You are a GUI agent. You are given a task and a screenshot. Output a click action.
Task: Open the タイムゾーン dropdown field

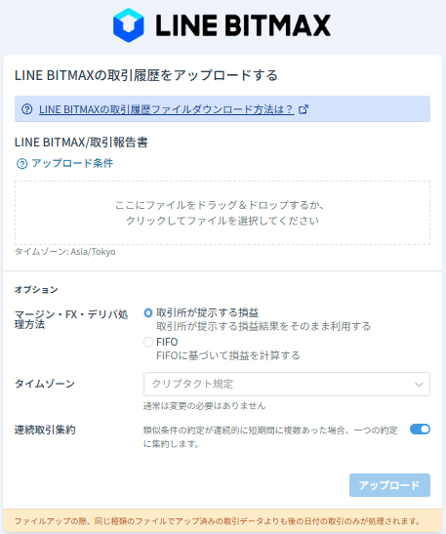pyautogui.click(x=287, y=385)
